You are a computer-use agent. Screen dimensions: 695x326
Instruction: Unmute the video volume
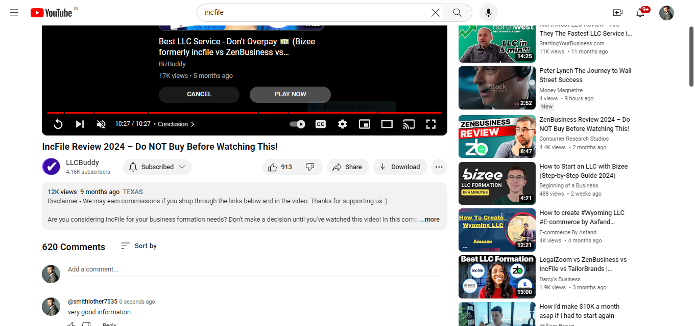(x=101, y=124)
